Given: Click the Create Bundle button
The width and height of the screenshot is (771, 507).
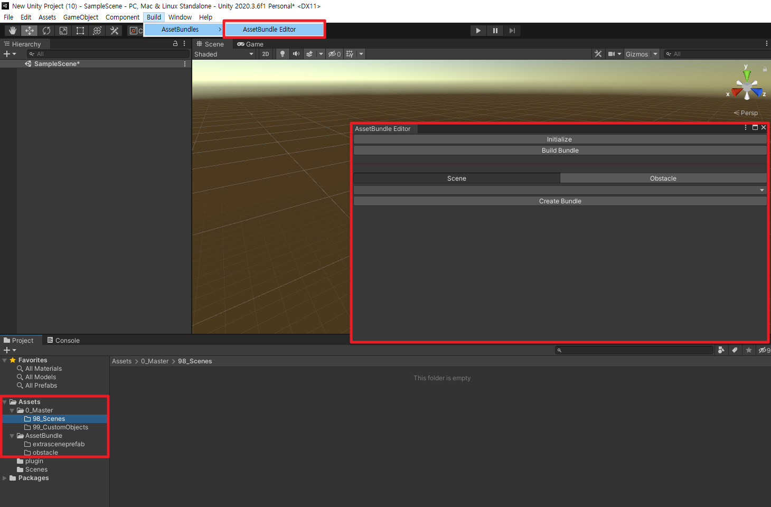Looking at the screenshot, I should [560, 201].
